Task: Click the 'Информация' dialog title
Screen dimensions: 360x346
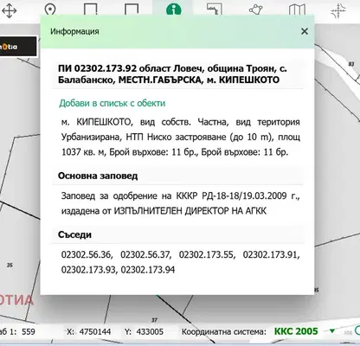Action: click(x=74, y=31)
